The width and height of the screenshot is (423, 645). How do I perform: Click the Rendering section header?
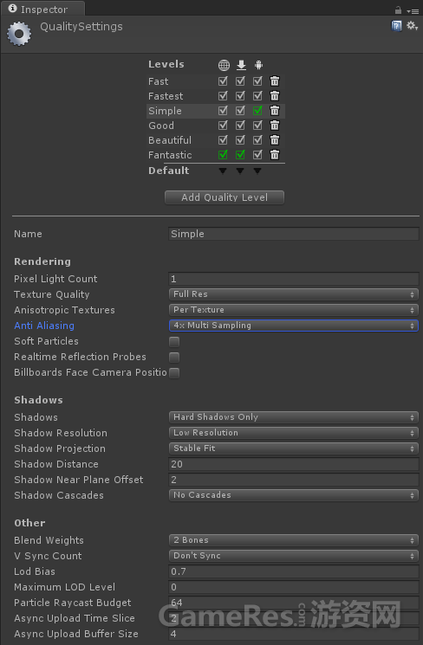tap(42, 261)
